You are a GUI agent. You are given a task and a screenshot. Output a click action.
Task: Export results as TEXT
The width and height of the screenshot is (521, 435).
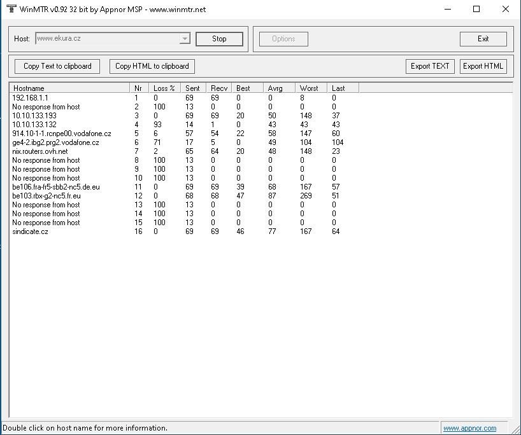pyautogui.click(x=430, y=66)
